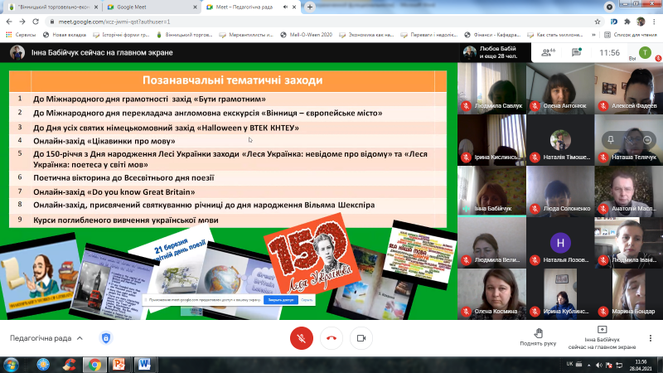
Task: Unmute the microphone with the red button
Action: 302,338
